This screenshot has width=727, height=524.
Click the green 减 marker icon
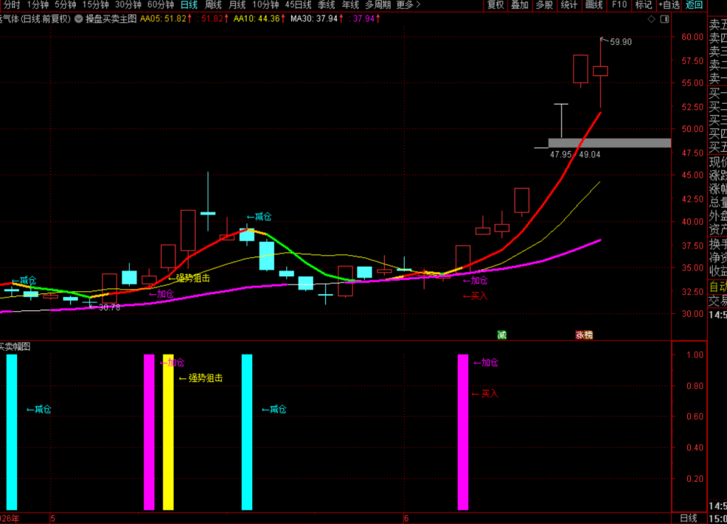pyautogui.click(x=502, y=335)
